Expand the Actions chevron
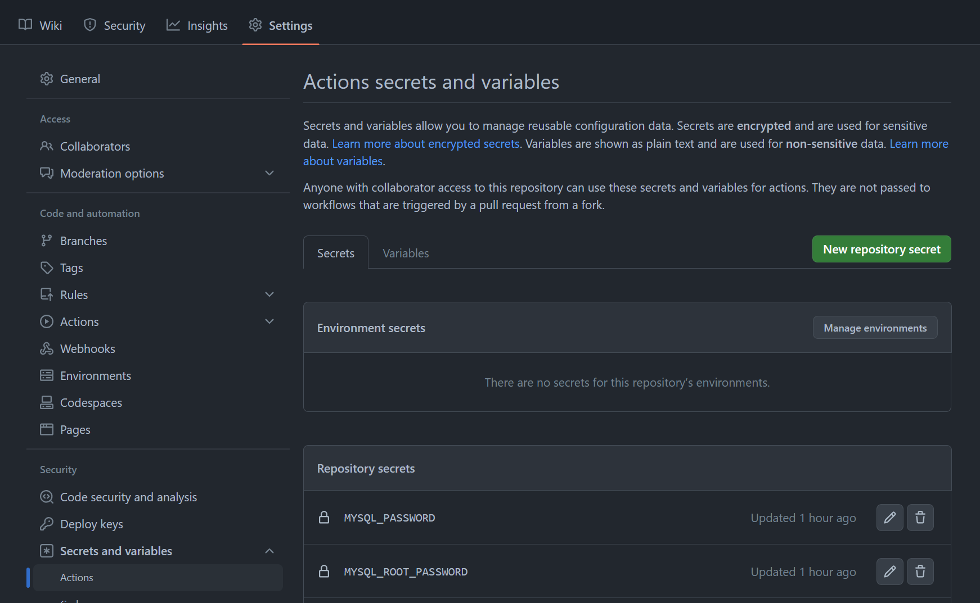The height and width of the screenshot is (603, 980). [269, 321]
